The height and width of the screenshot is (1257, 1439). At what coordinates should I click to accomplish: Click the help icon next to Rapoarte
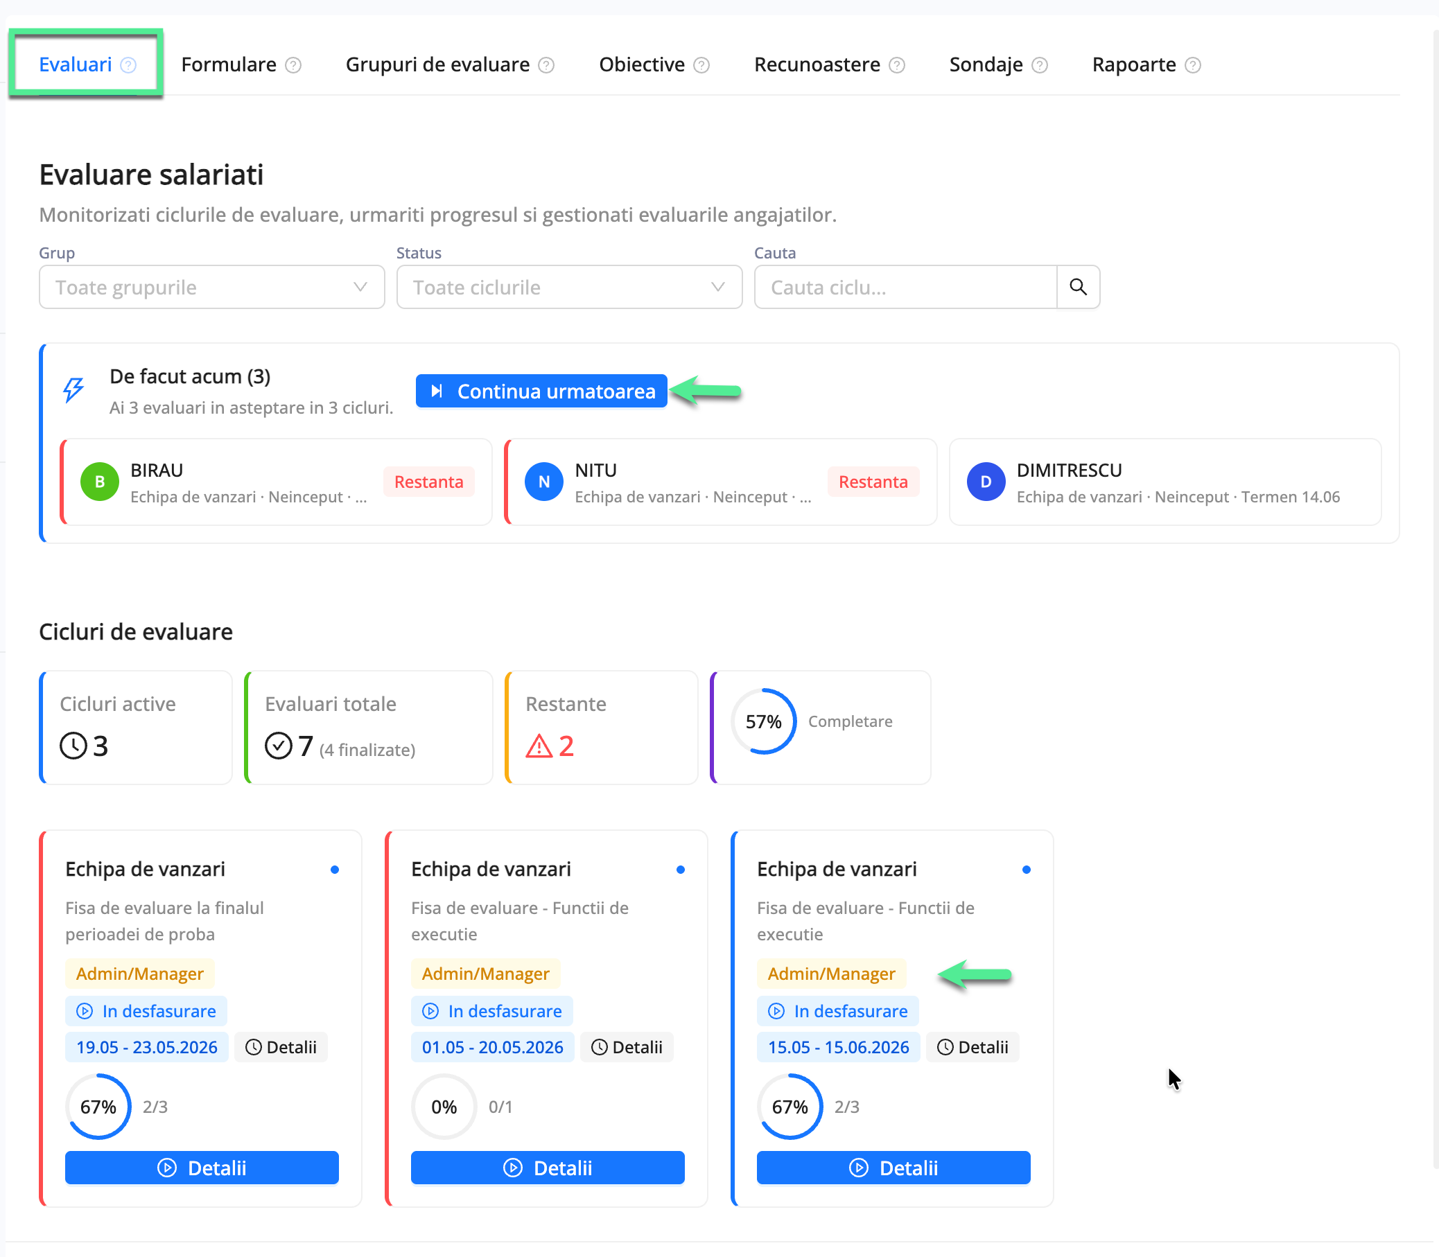[1193, 65]
